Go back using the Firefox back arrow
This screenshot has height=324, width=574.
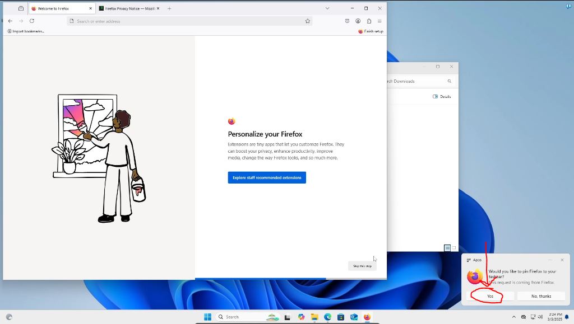pos(10,21)
